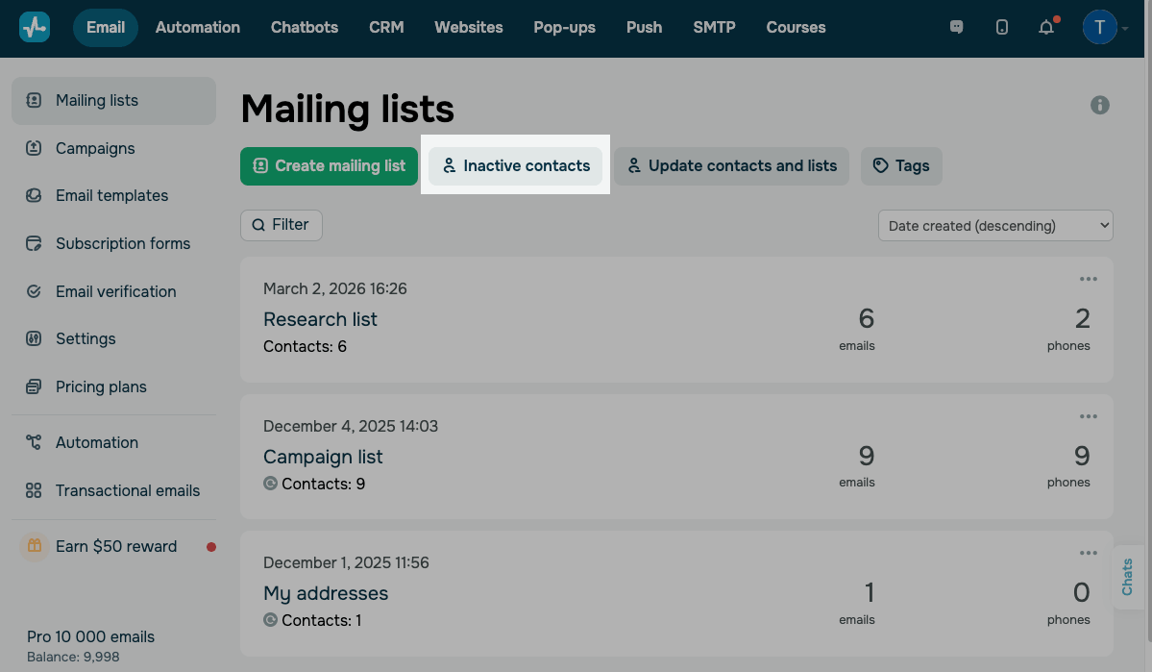Image resolution: width=1152 pixels, height=672 pixels.
Task: Open the Research list link
Action: pyautogui.click(x=320, y=319)
